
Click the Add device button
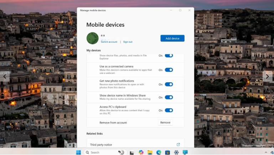coord(172,38)
